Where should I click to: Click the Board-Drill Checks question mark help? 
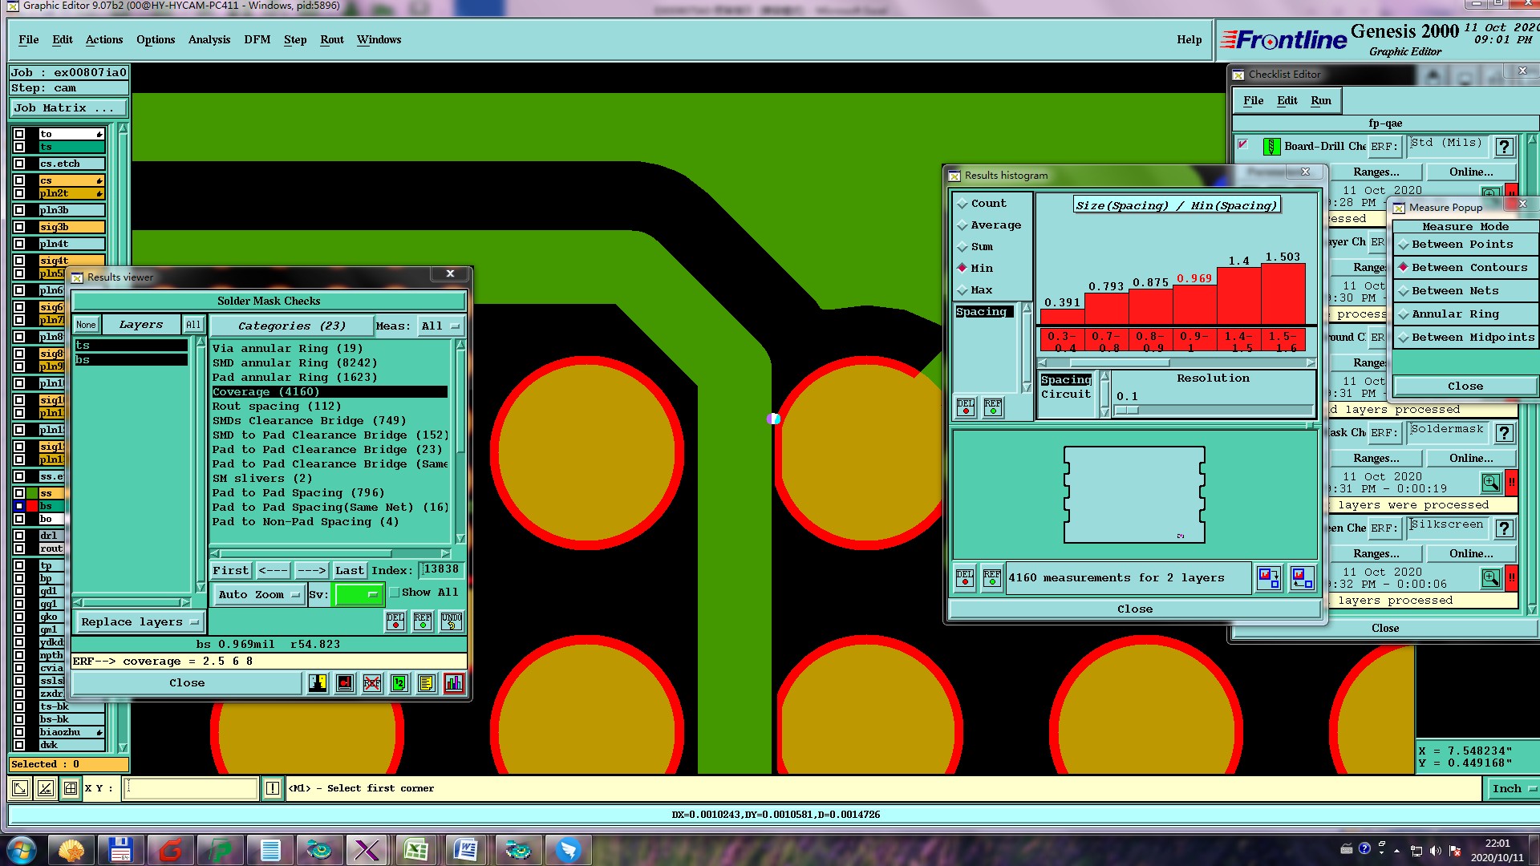(1505, 147)
